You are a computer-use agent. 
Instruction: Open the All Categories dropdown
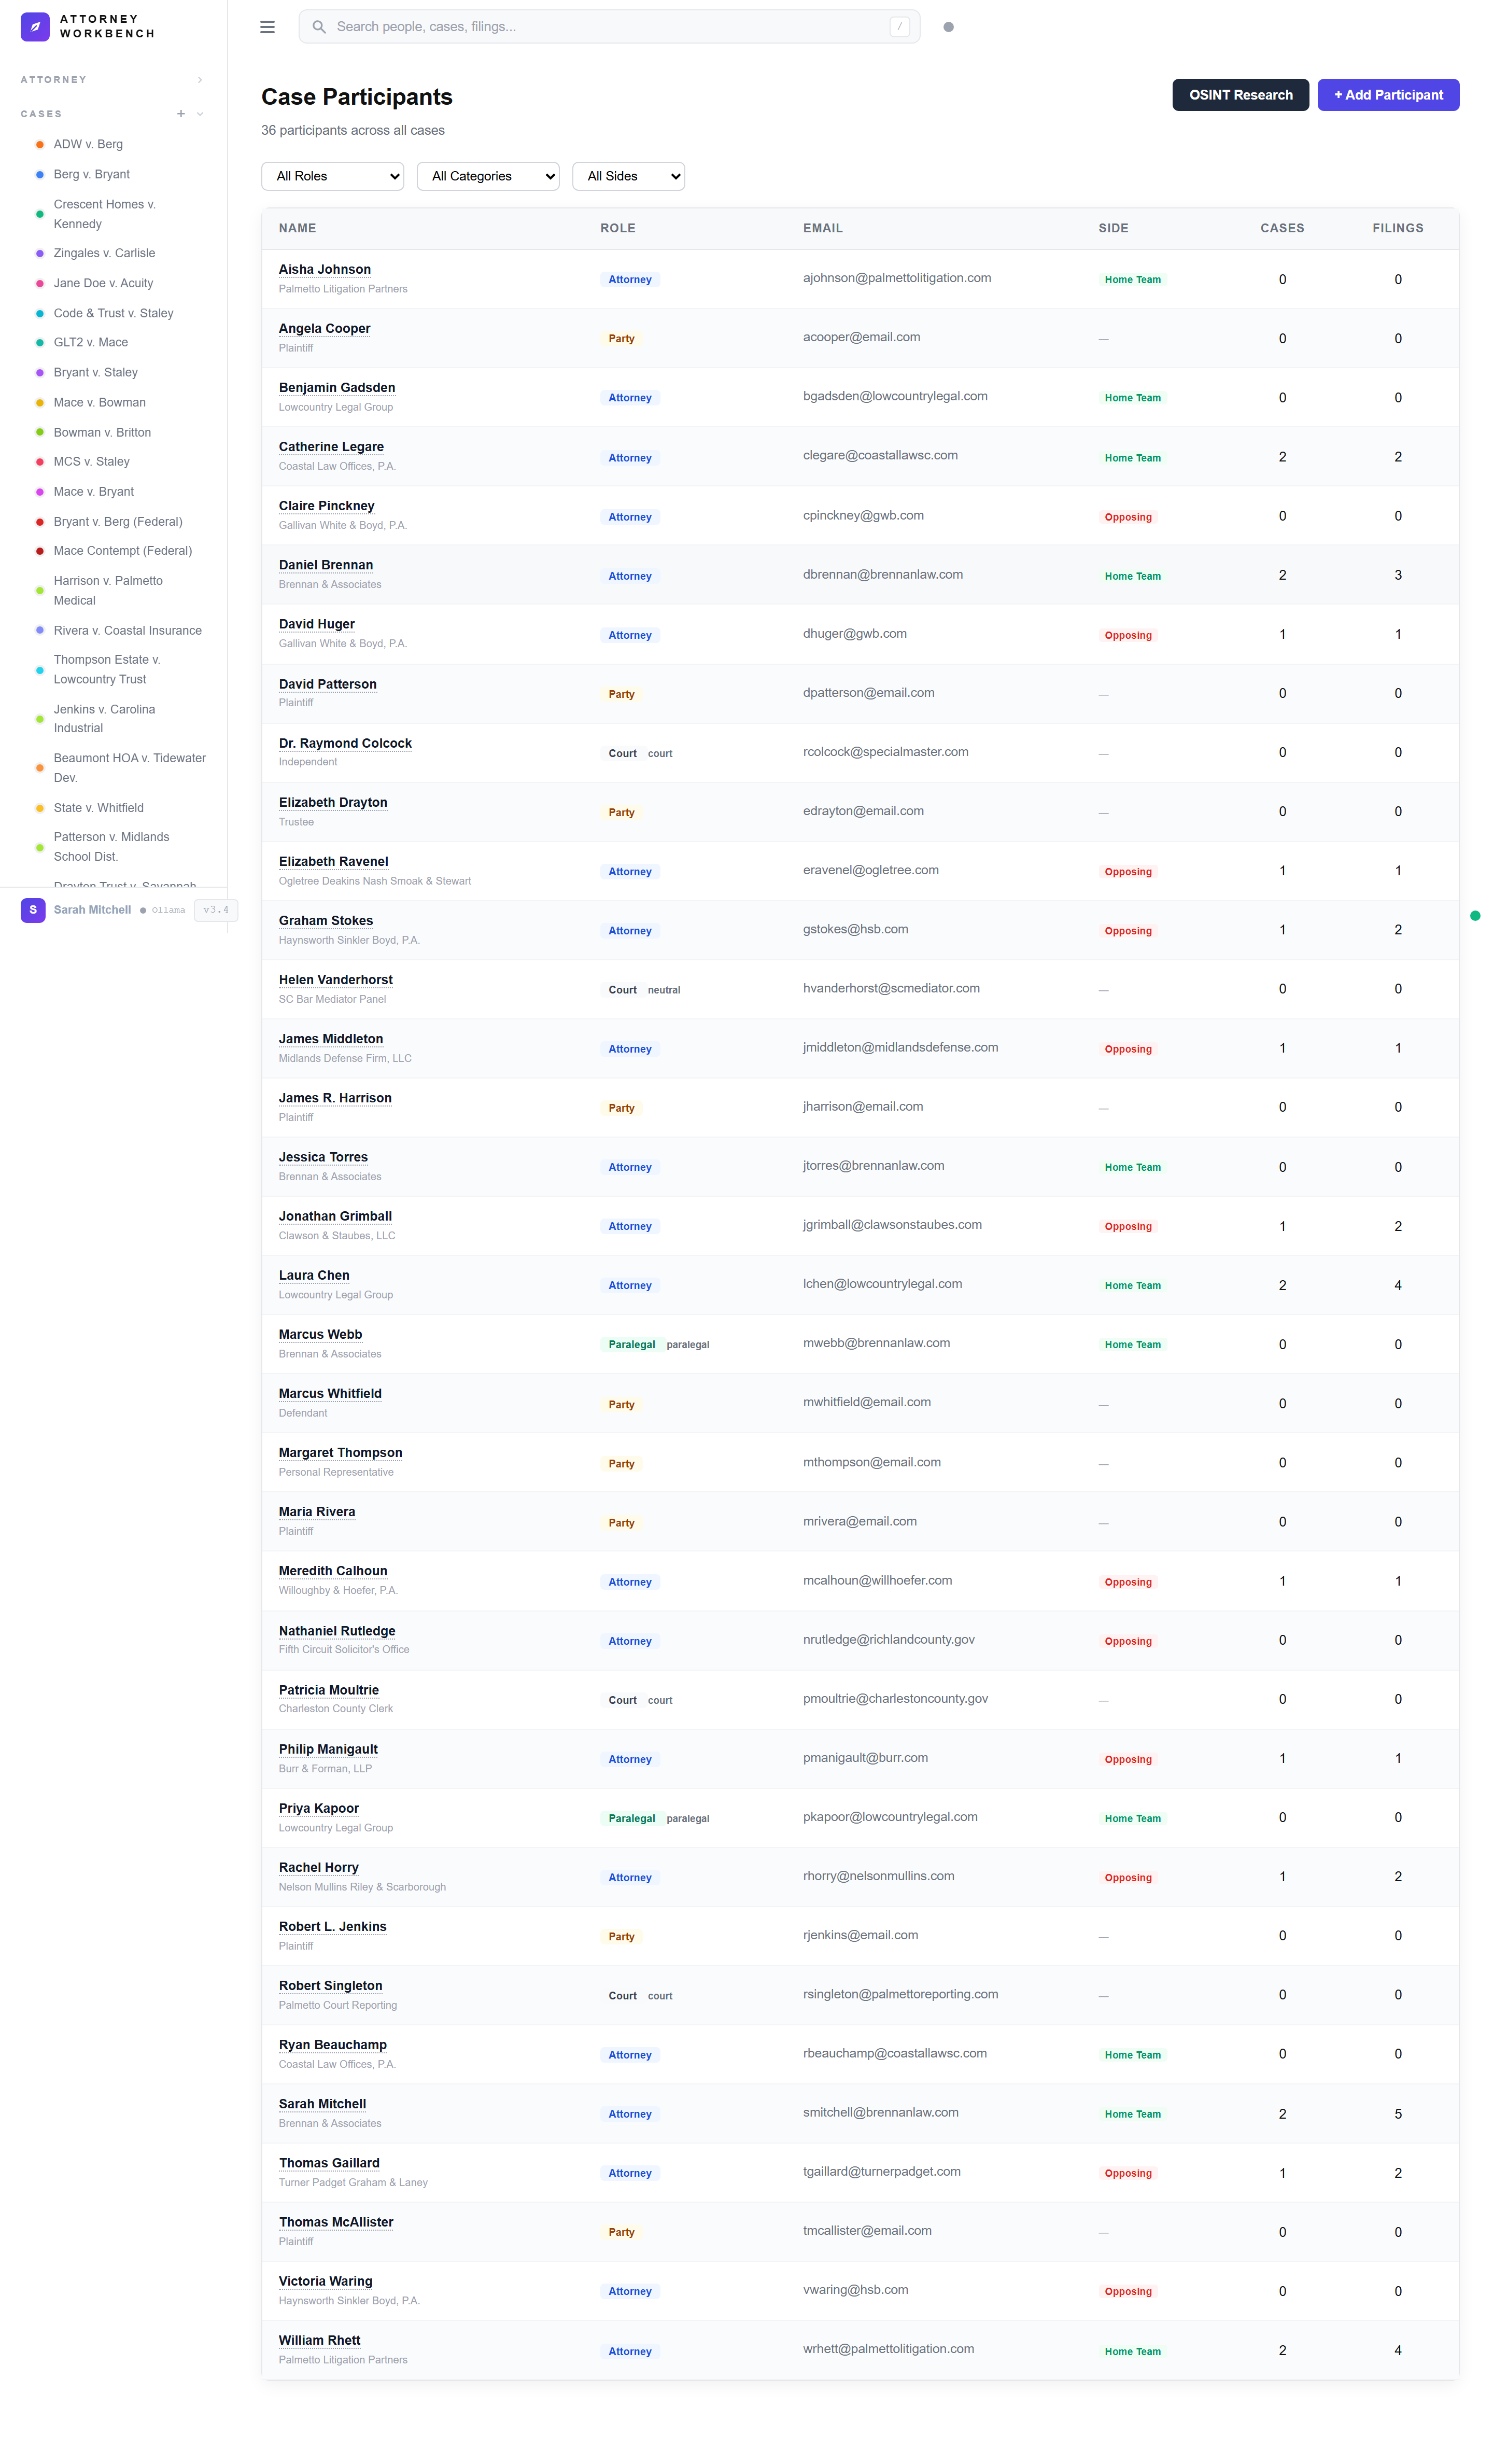[487, 176]
